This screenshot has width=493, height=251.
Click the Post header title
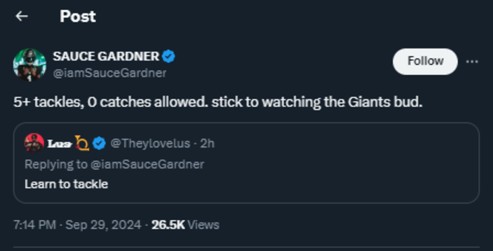pyautogui.click(x=78, y=16)
